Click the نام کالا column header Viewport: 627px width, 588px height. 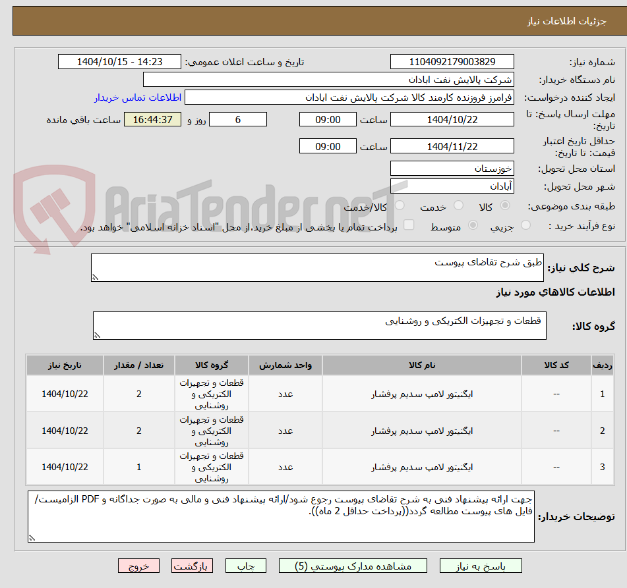(x=422, y=365)
